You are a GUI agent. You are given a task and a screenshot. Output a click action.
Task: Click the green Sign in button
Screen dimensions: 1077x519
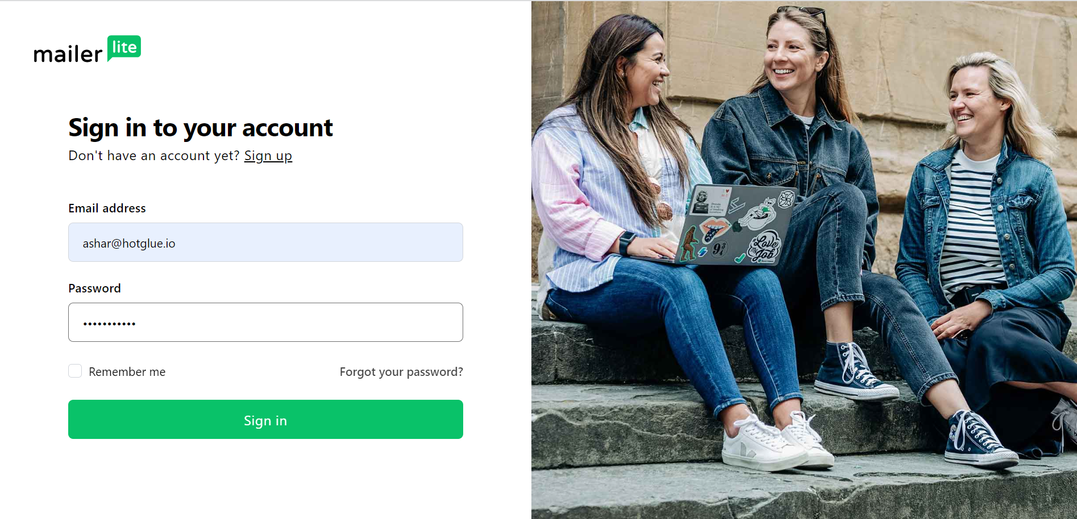[x=265, y=420]
